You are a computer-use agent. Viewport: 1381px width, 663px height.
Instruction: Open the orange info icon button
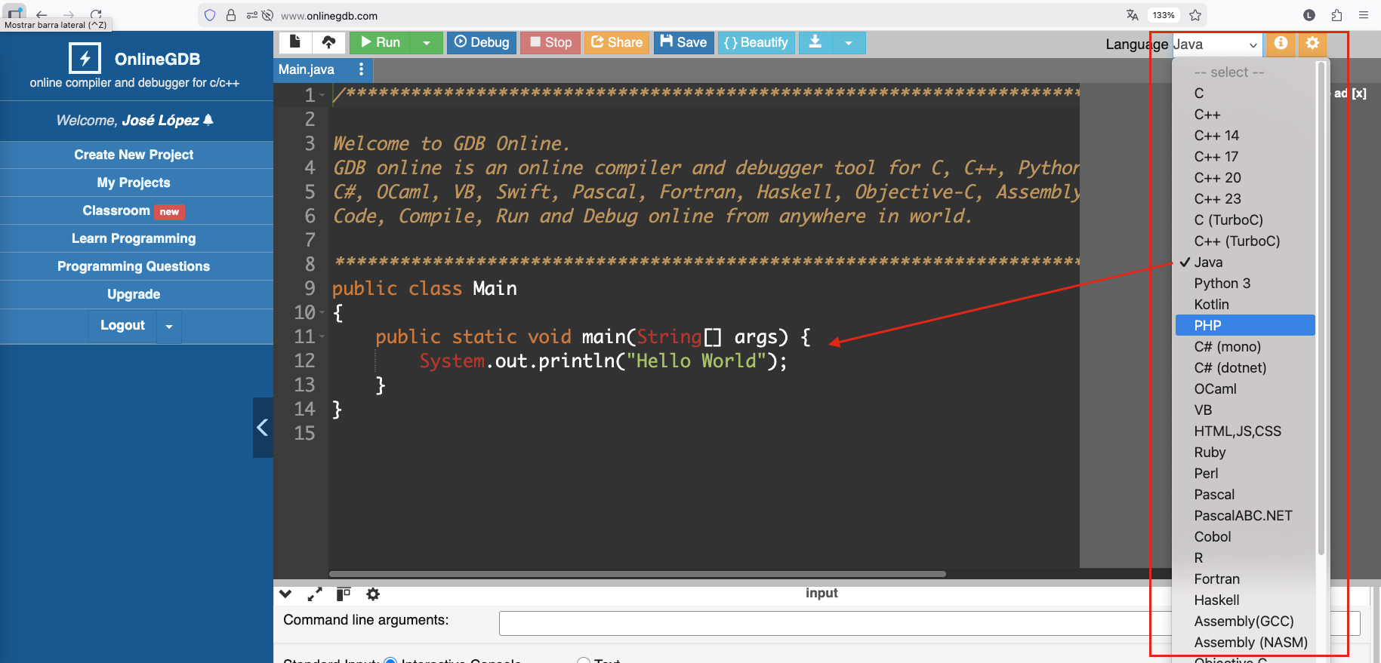click(x=1281, y=43)
